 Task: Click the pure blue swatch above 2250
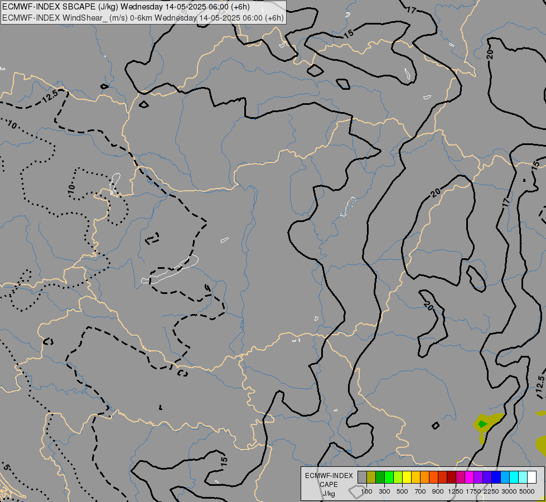[496, 477]
